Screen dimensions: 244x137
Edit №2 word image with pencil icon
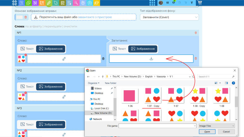tap(64, 97)
